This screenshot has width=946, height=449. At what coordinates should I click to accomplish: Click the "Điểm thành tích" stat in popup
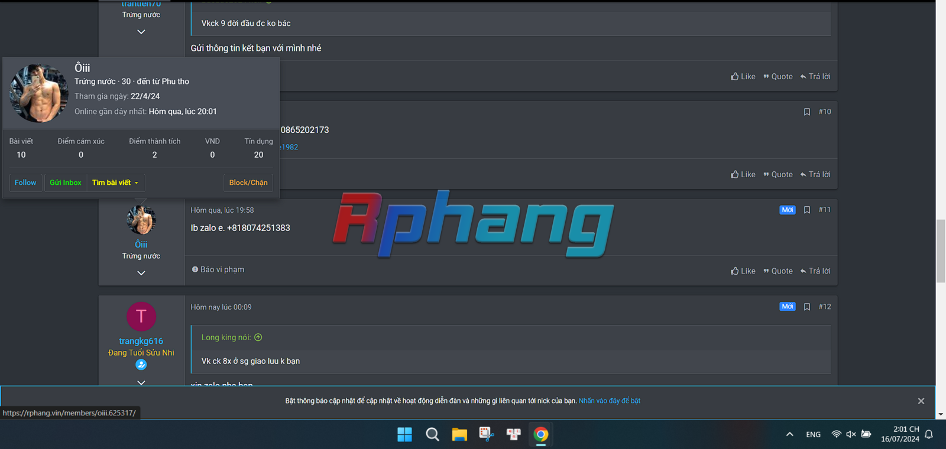pyautogui.click(x=155, y=148)
